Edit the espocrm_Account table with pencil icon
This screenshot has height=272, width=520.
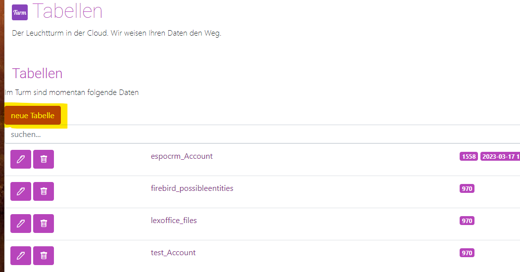coord(21,159)
